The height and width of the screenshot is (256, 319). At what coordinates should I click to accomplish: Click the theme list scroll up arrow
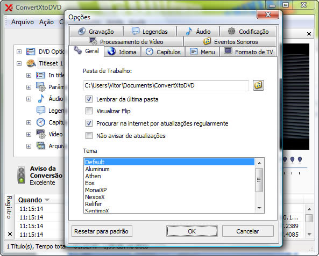coord(259,163)
